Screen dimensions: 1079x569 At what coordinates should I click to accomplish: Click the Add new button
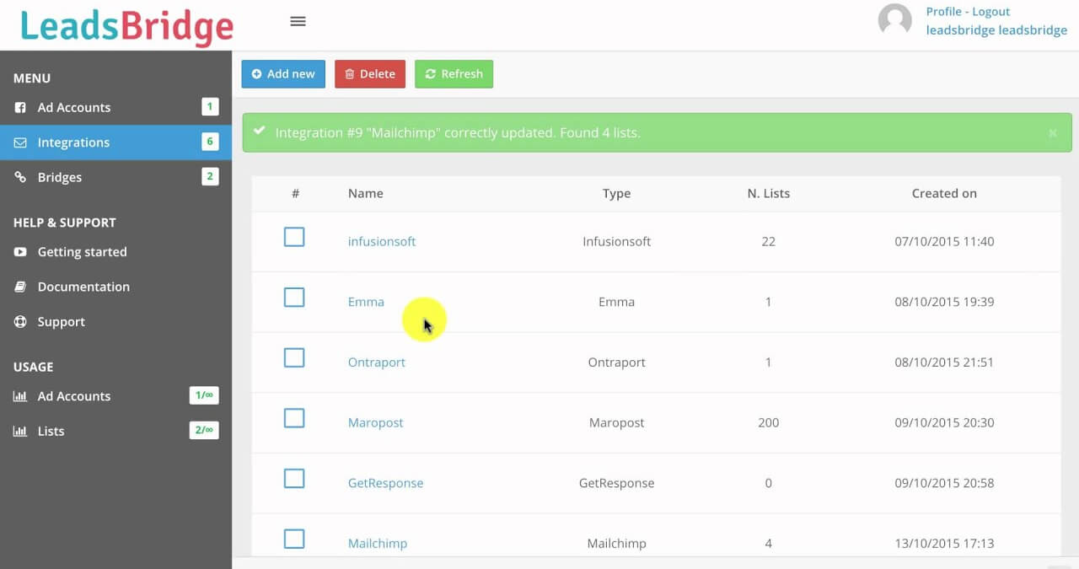[283, 74]
